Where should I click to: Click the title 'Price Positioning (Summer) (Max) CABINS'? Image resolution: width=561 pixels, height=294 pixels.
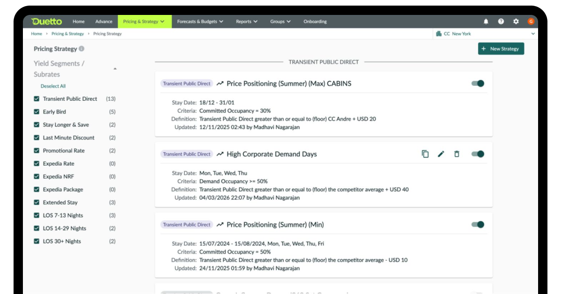pyautogui.click(x=289, y=84)
